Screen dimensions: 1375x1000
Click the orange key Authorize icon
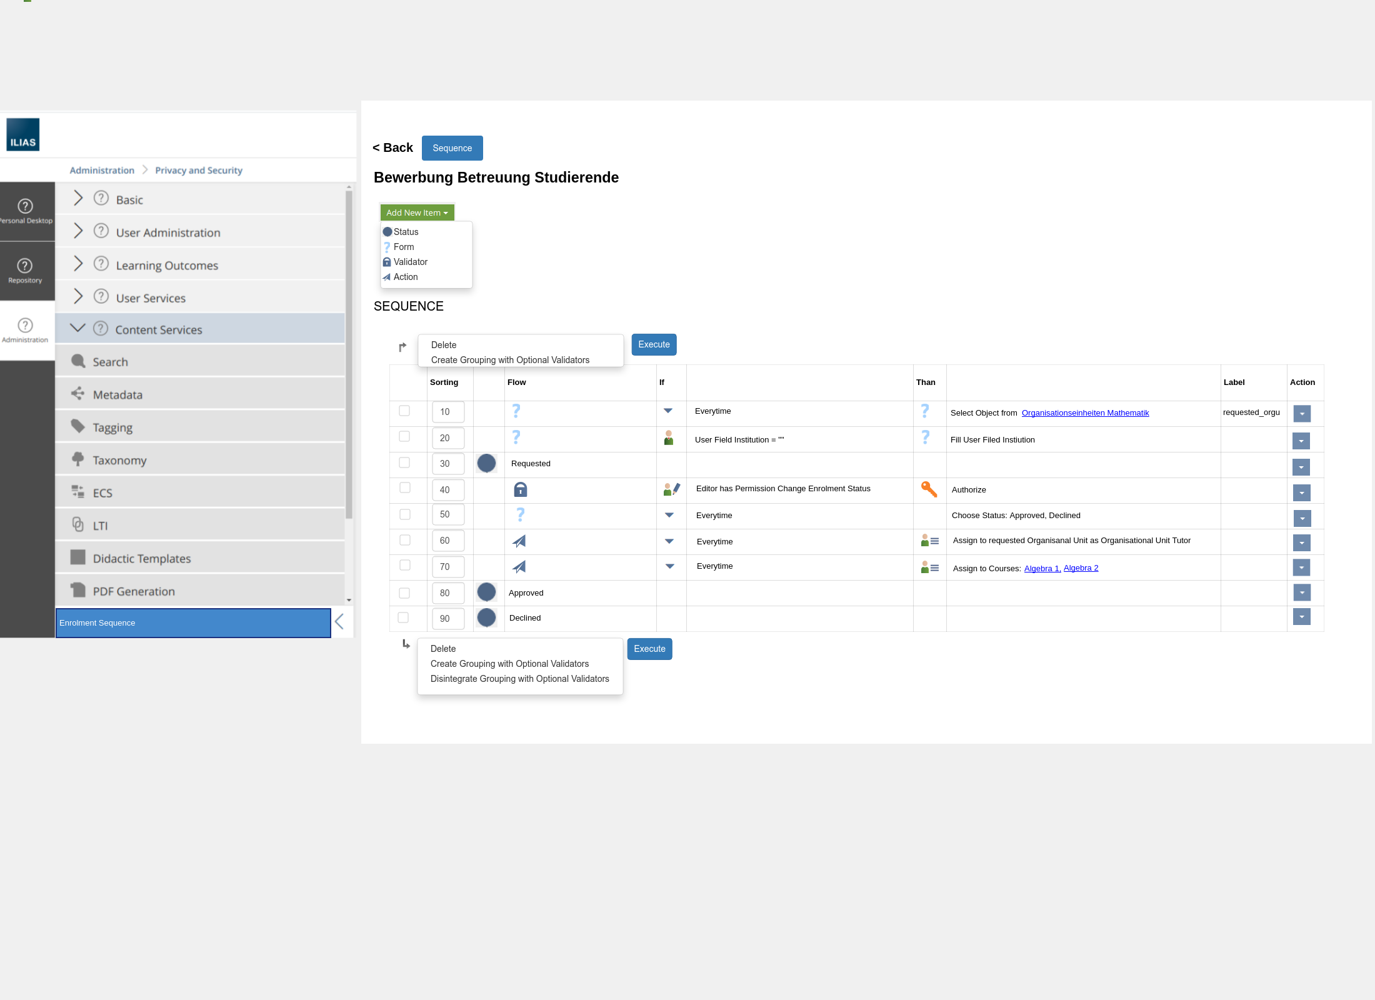929,489
